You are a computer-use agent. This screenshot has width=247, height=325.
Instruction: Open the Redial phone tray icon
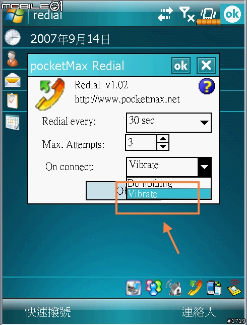click(x=195, y=287)
